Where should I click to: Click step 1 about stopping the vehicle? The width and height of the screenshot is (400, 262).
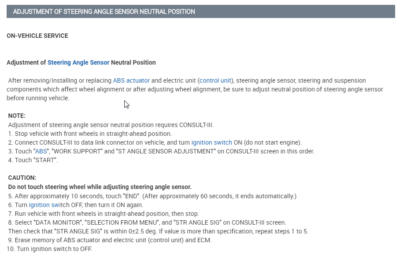point(90,134)
